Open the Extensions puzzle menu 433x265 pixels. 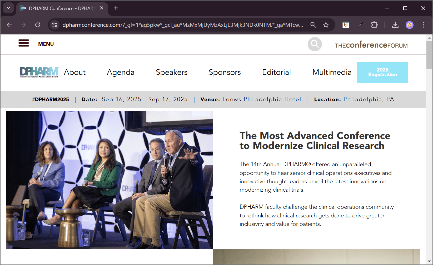click(374, 25)
